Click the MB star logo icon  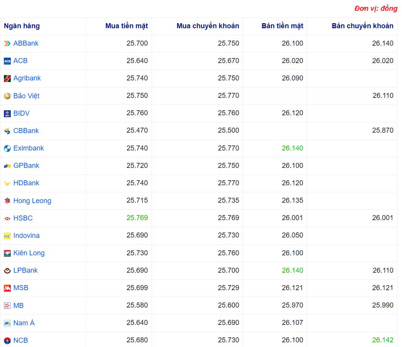[x=7, y=305]
